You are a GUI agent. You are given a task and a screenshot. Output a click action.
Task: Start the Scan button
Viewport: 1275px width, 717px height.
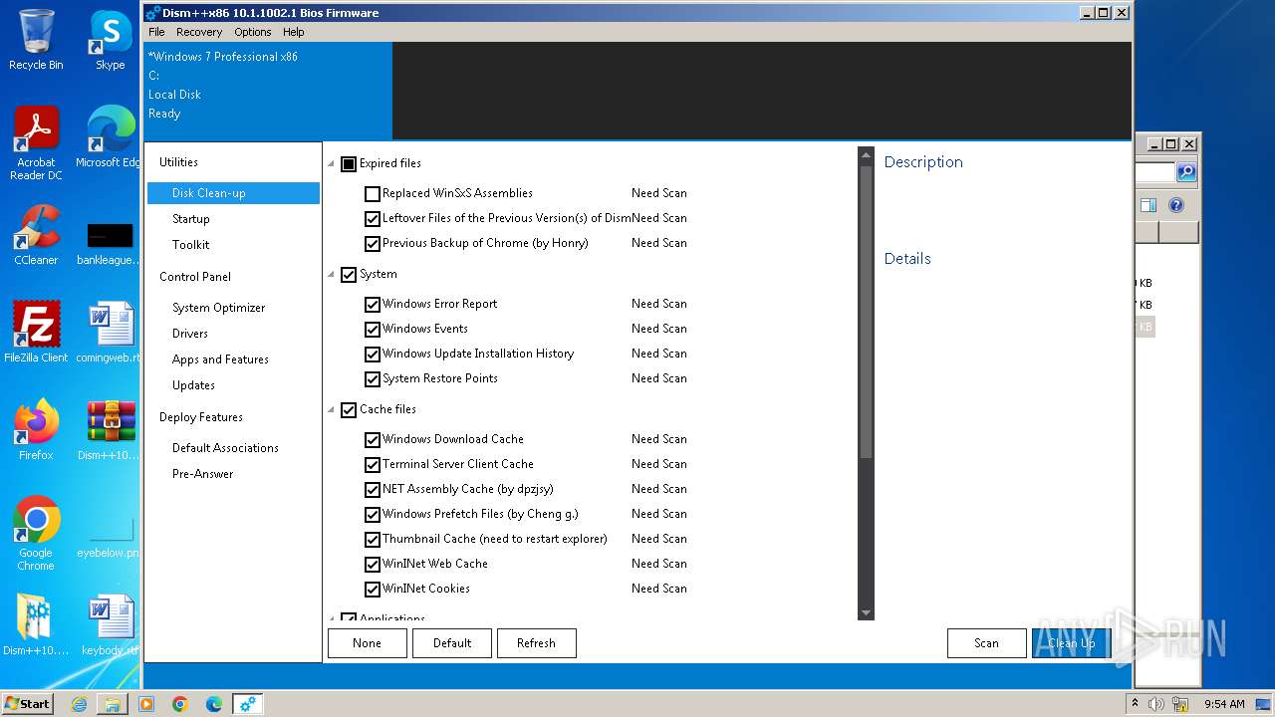[x=987, y=643]
